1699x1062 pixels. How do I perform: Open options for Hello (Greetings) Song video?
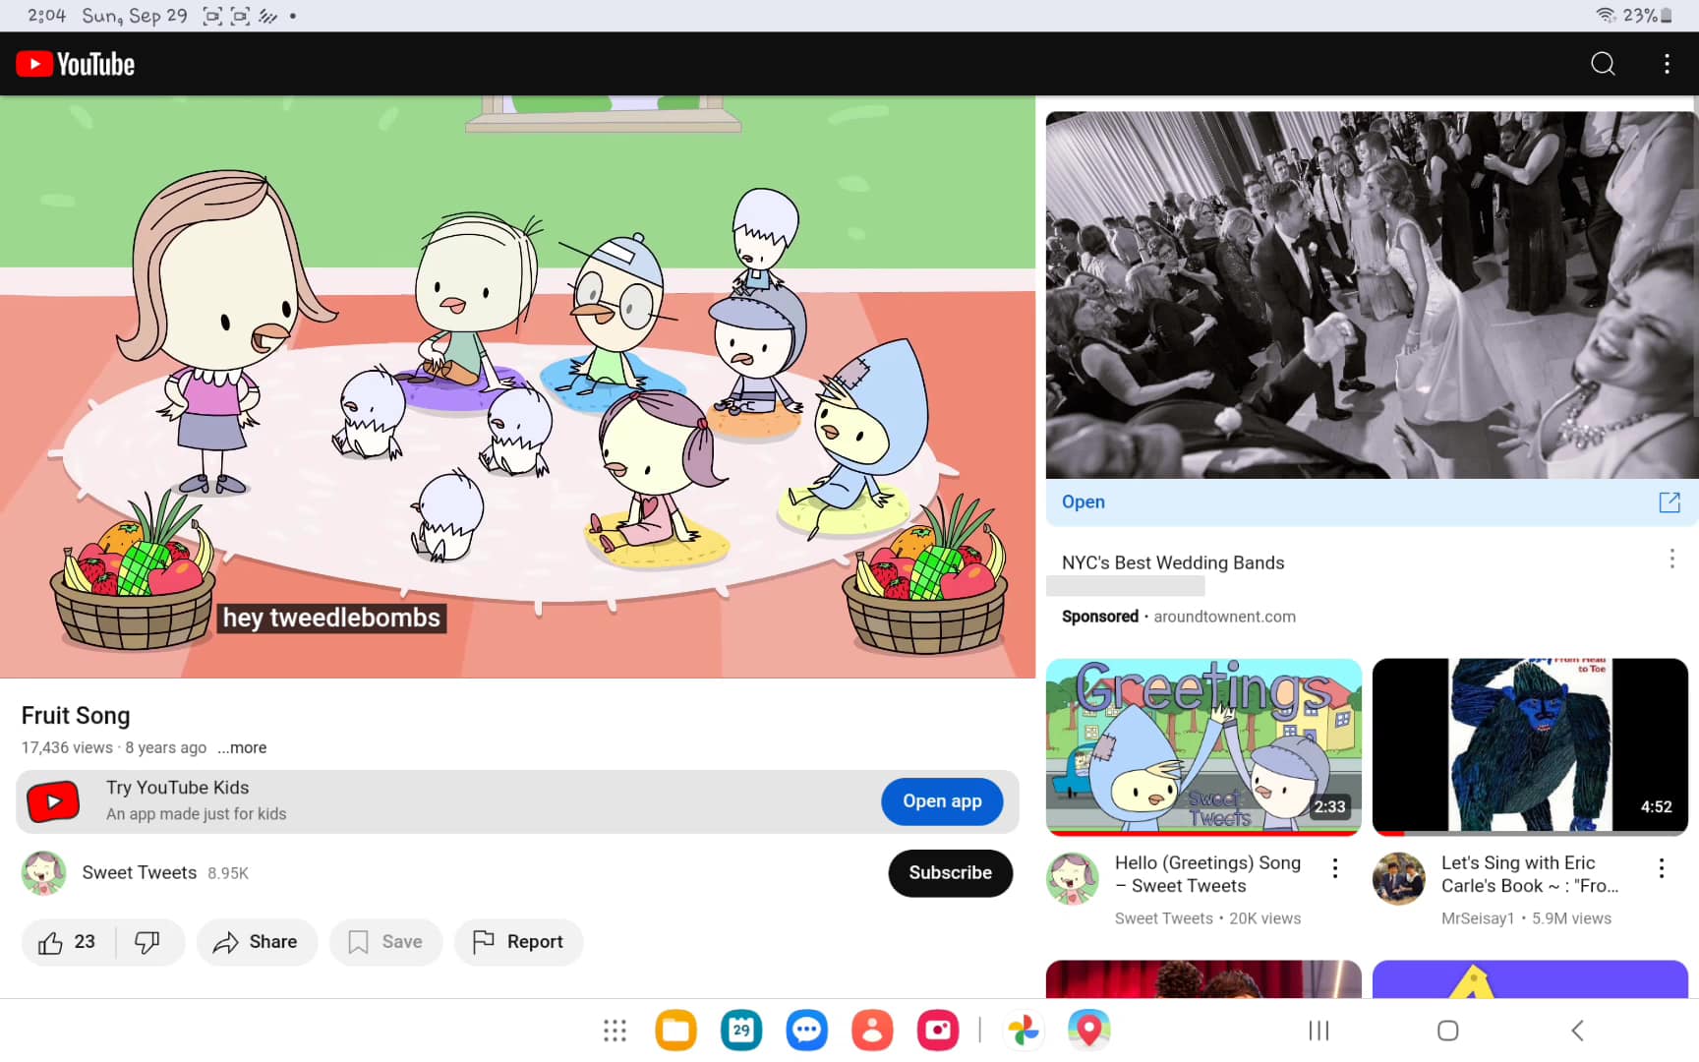point(1334,868)
